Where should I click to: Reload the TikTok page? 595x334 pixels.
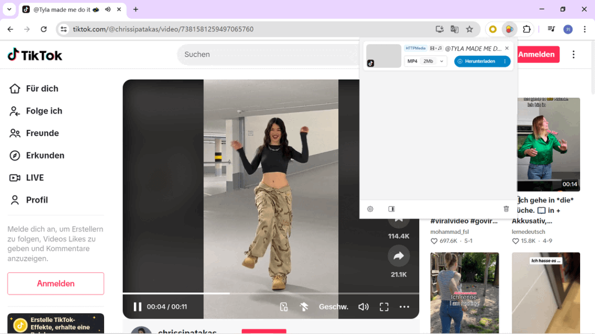click(x=44, y=29)
